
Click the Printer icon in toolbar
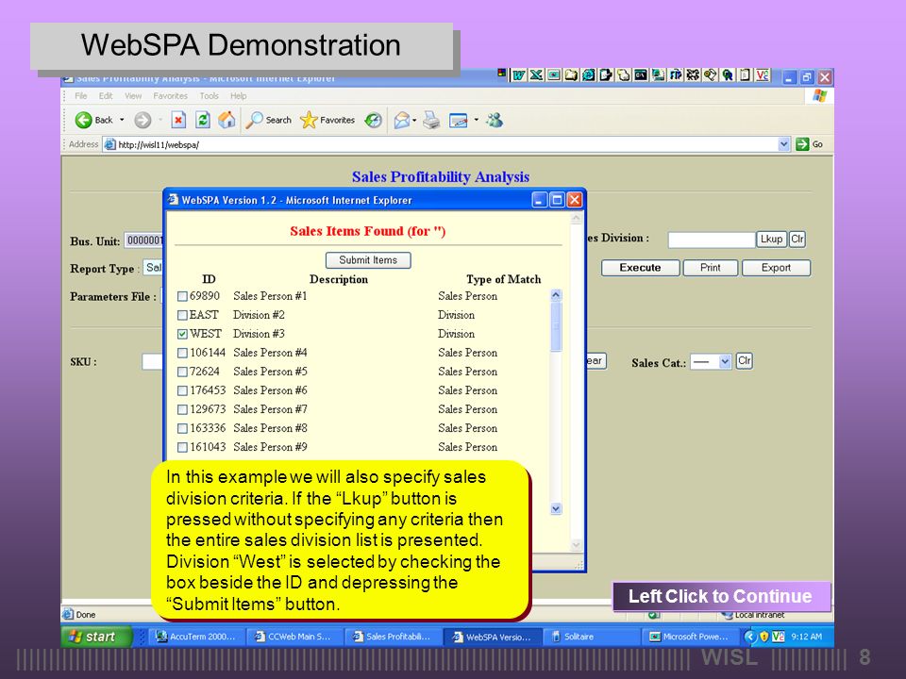431,120
